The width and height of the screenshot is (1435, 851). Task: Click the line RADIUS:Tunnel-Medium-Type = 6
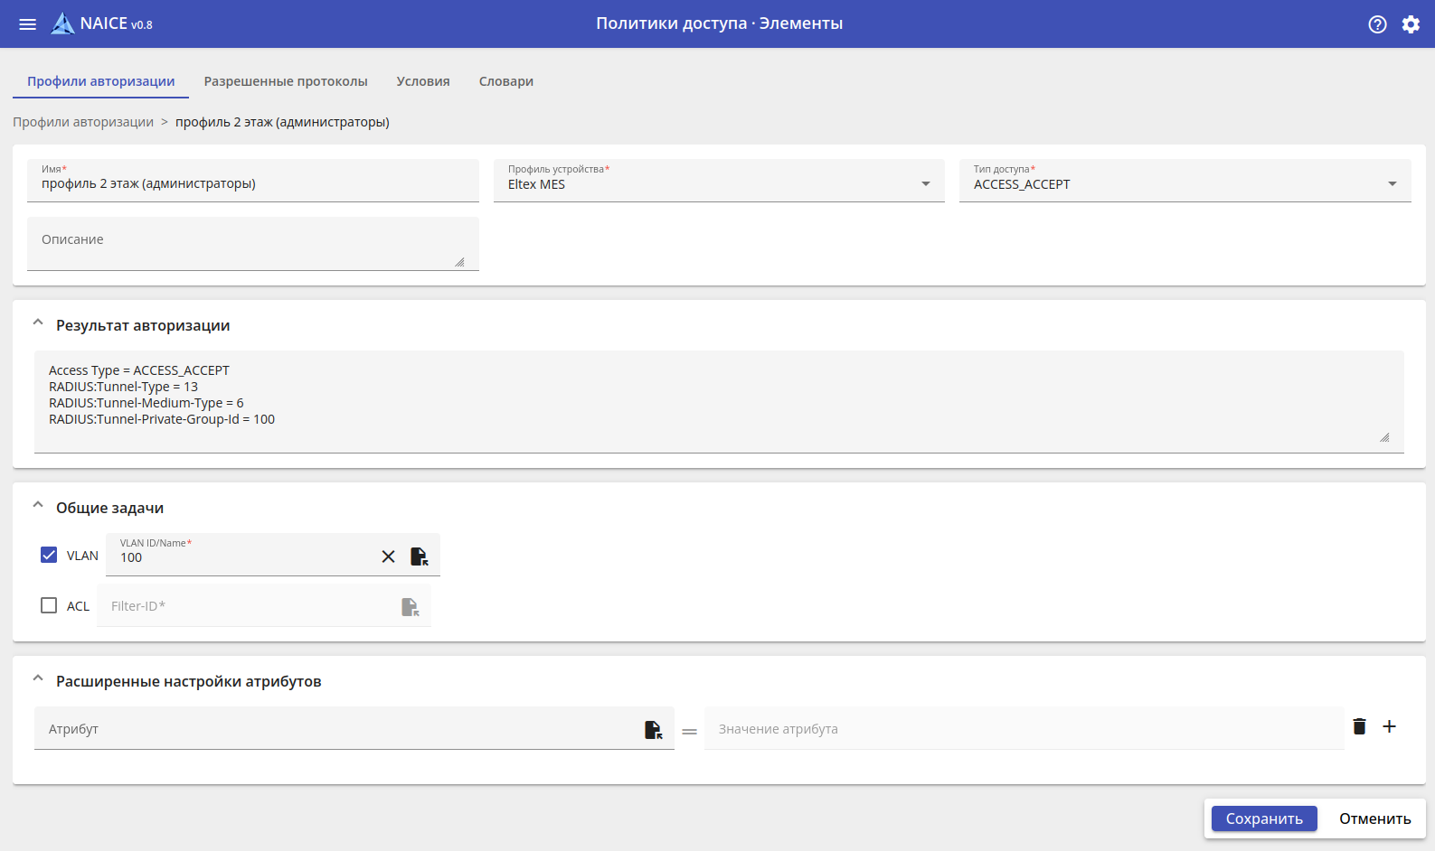click(146, 403)
